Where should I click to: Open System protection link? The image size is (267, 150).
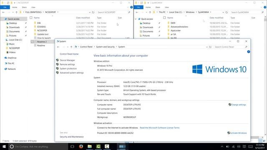(x=68, y=68)
